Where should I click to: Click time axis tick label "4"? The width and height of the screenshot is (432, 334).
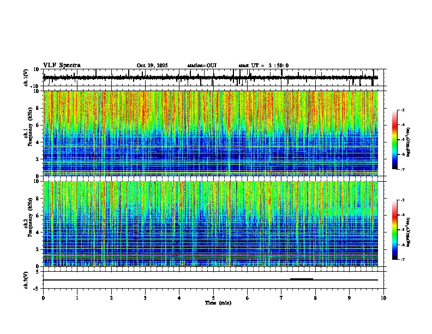[x=179, y=298]
